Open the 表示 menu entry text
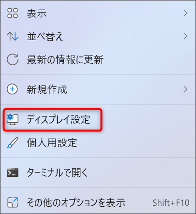 click(x=37, y=14)
